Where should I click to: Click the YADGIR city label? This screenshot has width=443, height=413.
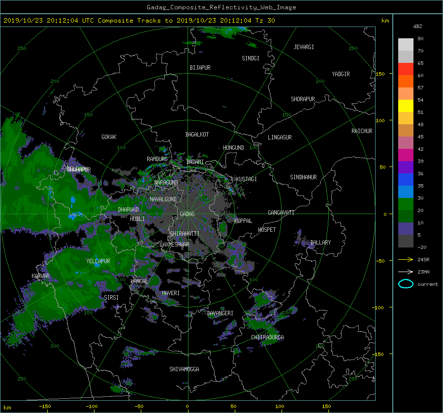341,74
